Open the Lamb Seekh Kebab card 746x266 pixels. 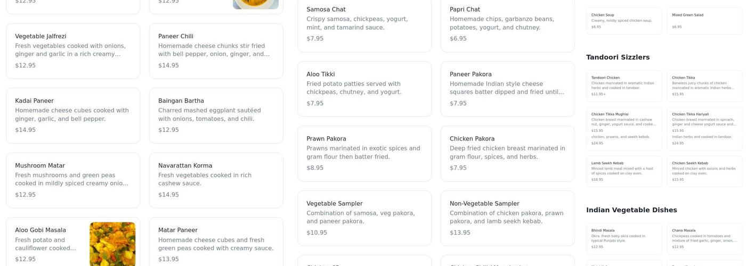(x=624, y=171)
